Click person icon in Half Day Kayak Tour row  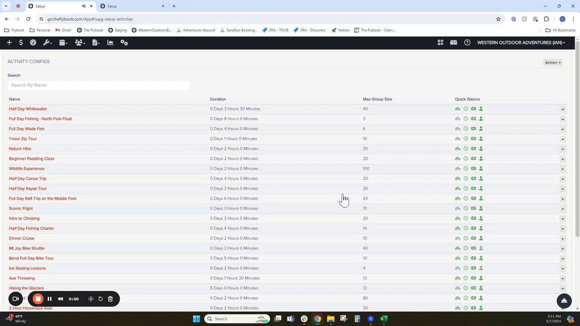481,188
